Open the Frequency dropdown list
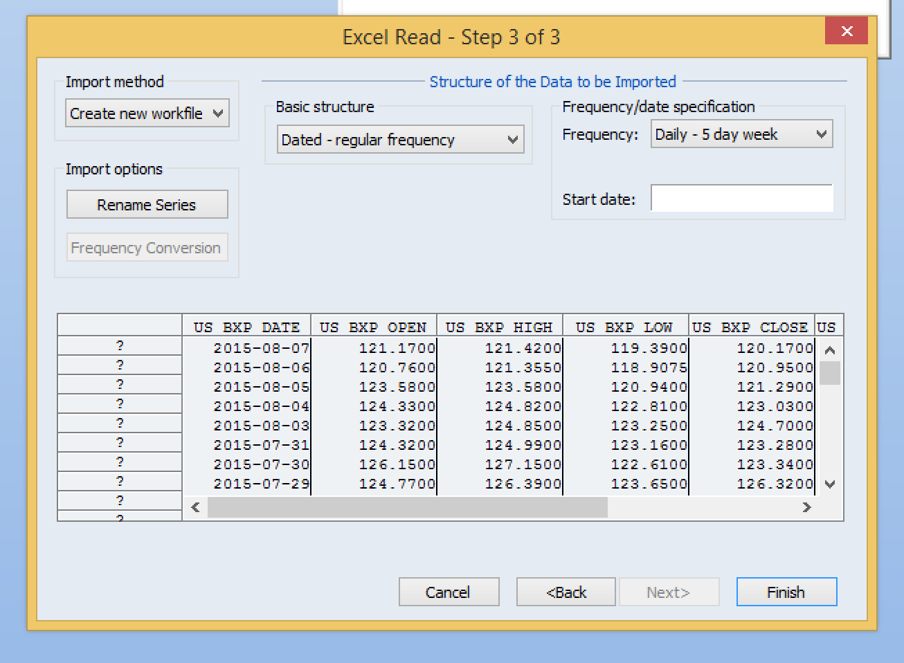904x663 pixels. pos(741,134)
